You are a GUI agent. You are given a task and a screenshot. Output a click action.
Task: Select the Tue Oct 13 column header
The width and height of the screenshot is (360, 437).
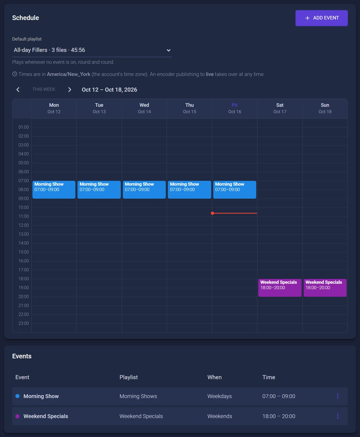pyautogui.click(x=99, y=108)
